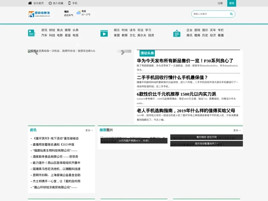Click the 注册 register link
Image resolution: width=268 pixels, height=201 pixels.
220,3
